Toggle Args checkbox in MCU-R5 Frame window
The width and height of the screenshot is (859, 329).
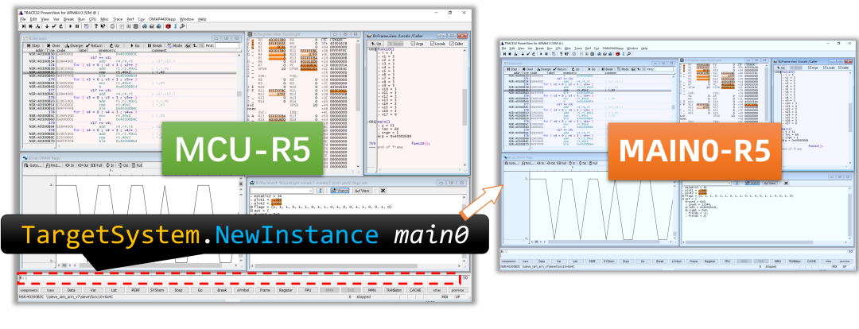(x=413, y=44)
